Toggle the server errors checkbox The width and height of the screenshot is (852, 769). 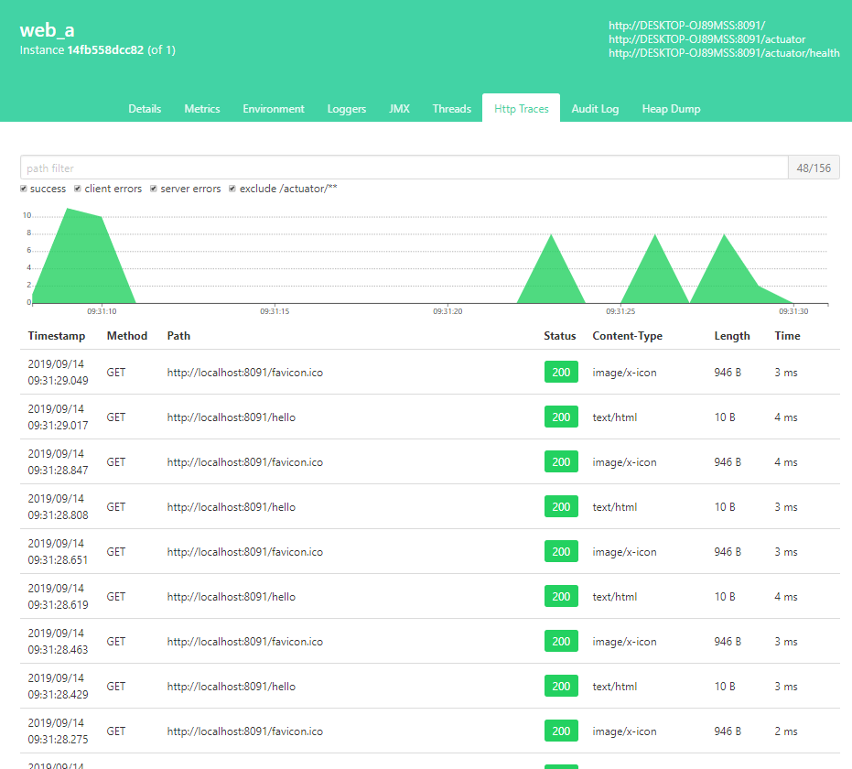(x=154, y=189)
